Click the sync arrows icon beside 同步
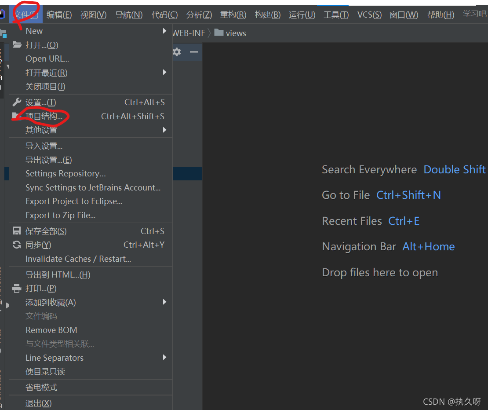Viewport: 488px width, 410px height. [x=17, y=245]
